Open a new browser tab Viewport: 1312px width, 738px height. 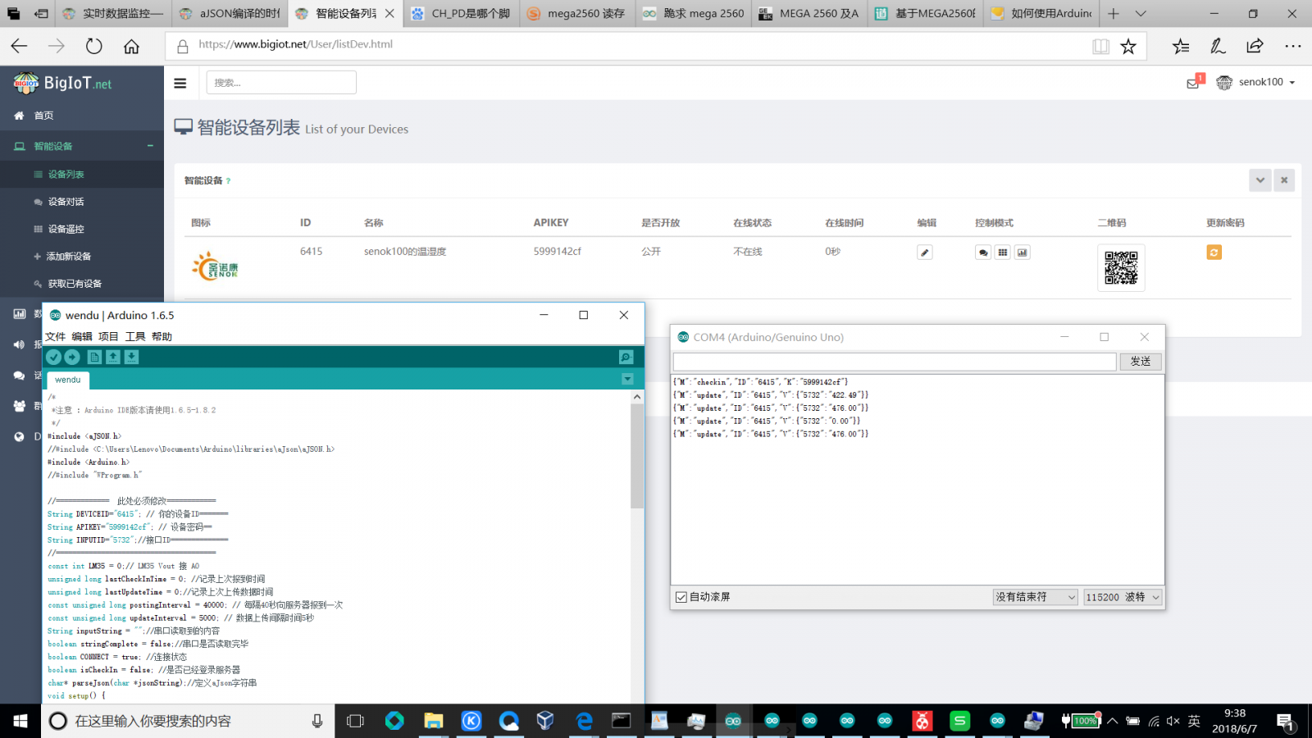tap(1114, 13)
